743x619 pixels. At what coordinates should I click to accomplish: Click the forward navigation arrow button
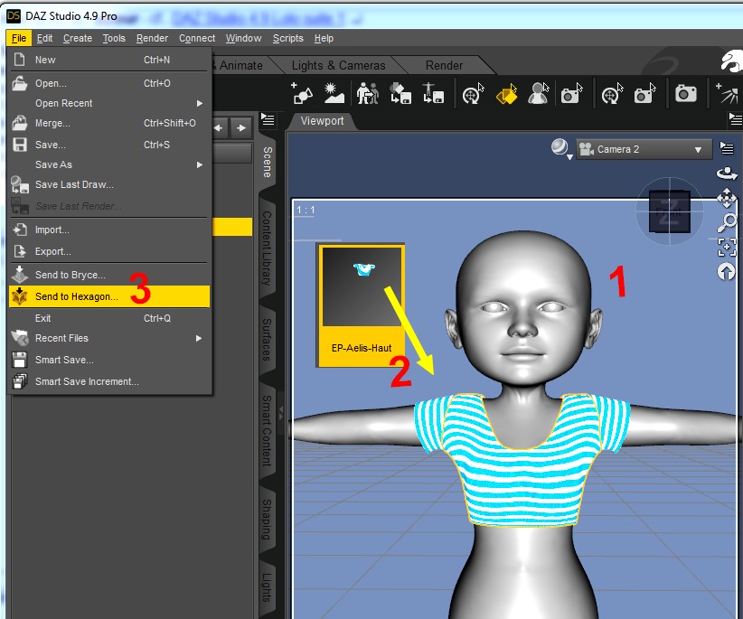241,128
